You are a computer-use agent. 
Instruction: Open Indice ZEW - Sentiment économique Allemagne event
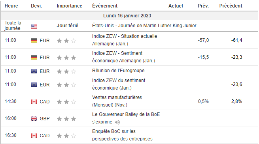[123, 57]
